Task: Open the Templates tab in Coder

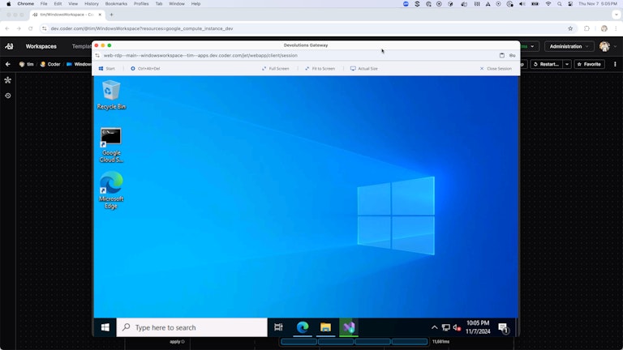Action: coord(81,46)
